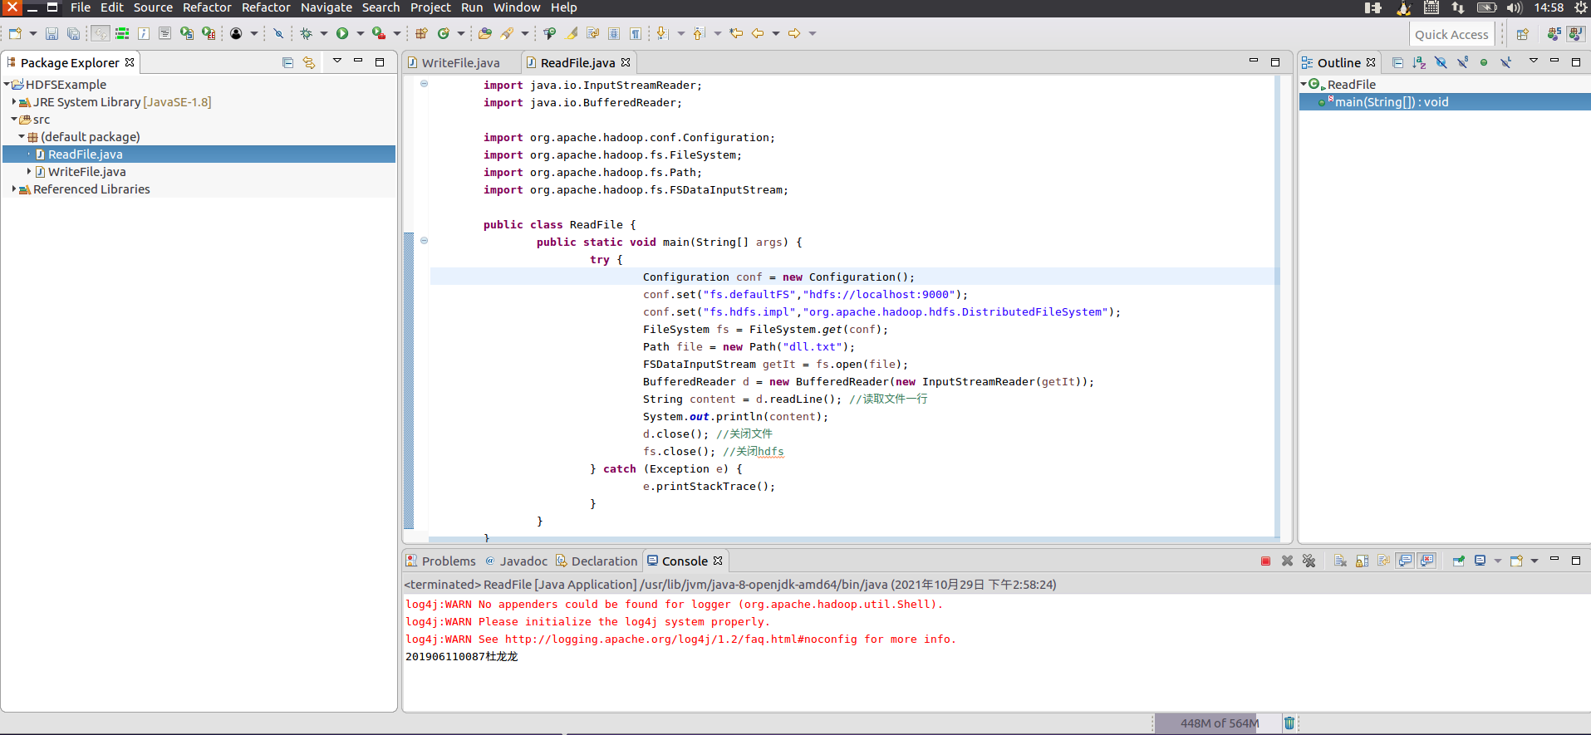Collapse all in Package Explorer toolbar
The image size is (1591, 735).
[287, 63]
